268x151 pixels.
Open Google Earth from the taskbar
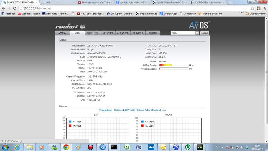click(176, 147)
